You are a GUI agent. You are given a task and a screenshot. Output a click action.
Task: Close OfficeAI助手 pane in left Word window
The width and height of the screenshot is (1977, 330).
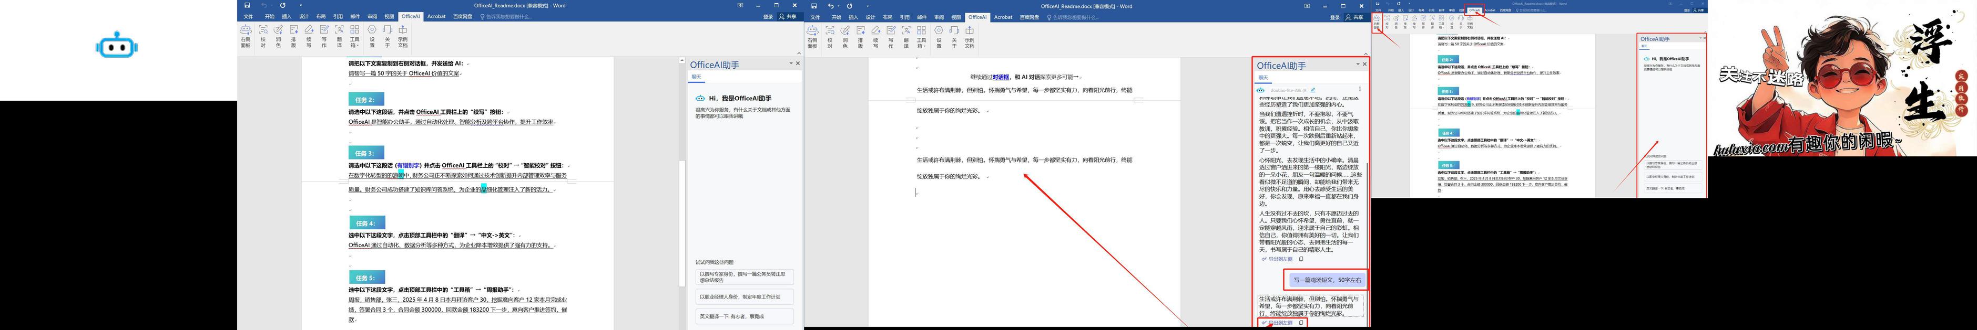798,63
